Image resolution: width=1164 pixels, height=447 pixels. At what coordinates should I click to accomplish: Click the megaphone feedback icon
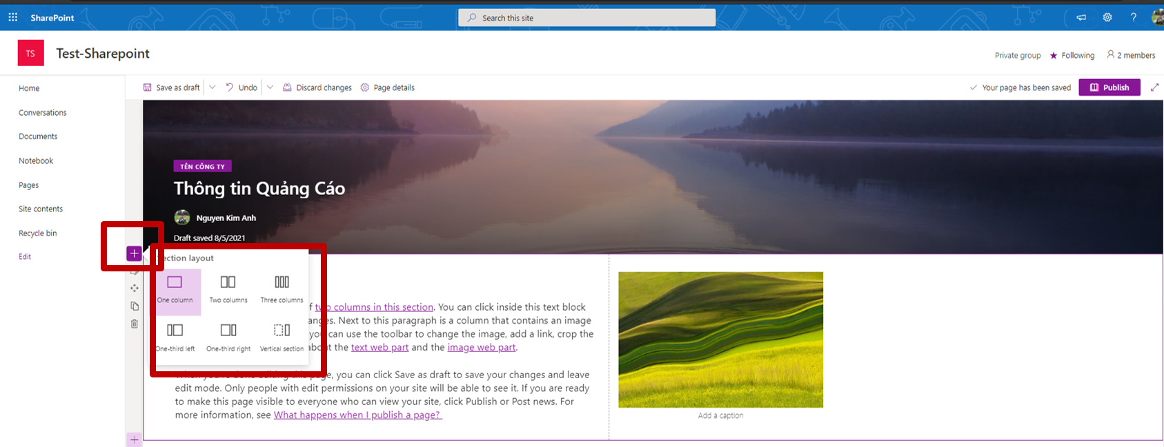point(1081,18)
